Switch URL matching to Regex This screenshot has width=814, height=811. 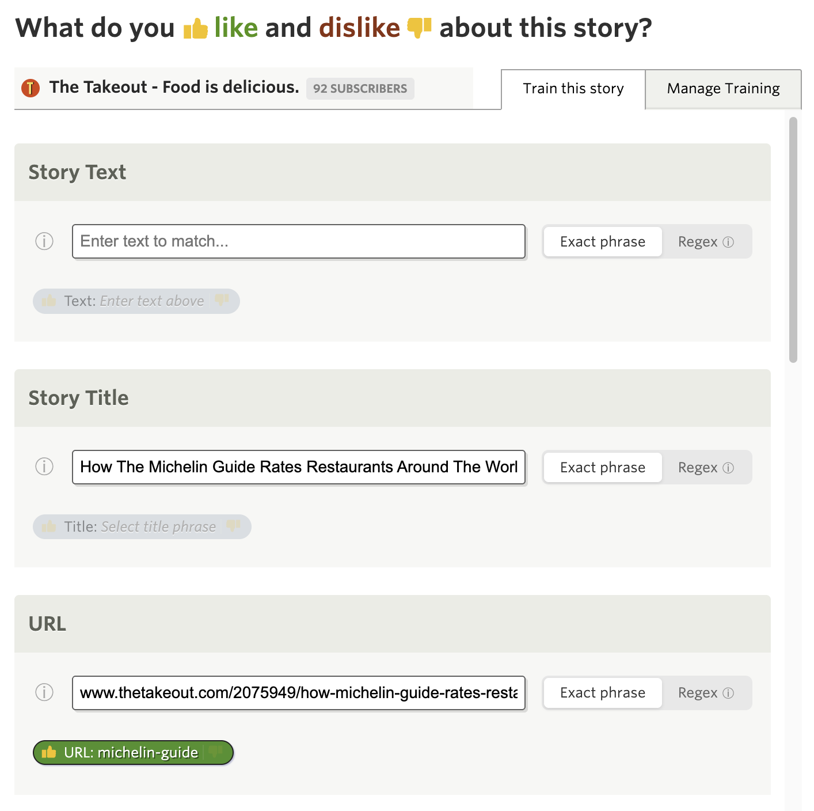698,692
